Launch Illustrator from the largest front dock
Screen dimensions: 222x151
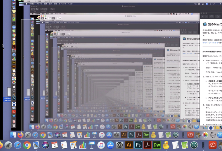tap(129, 145)
